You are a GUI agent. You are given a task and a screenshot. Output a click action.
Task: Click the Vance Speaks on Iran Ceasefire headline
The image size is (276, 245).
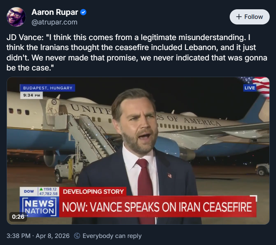point(157,207)
